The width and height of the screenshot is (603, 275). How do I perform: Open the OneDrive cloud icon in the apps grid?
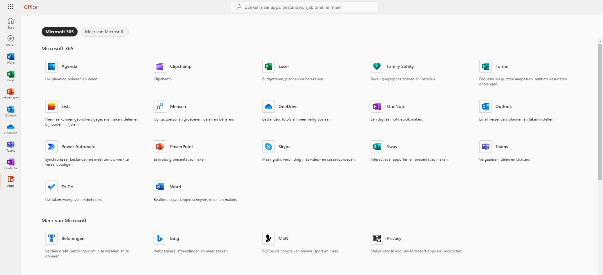coord(269,106)
